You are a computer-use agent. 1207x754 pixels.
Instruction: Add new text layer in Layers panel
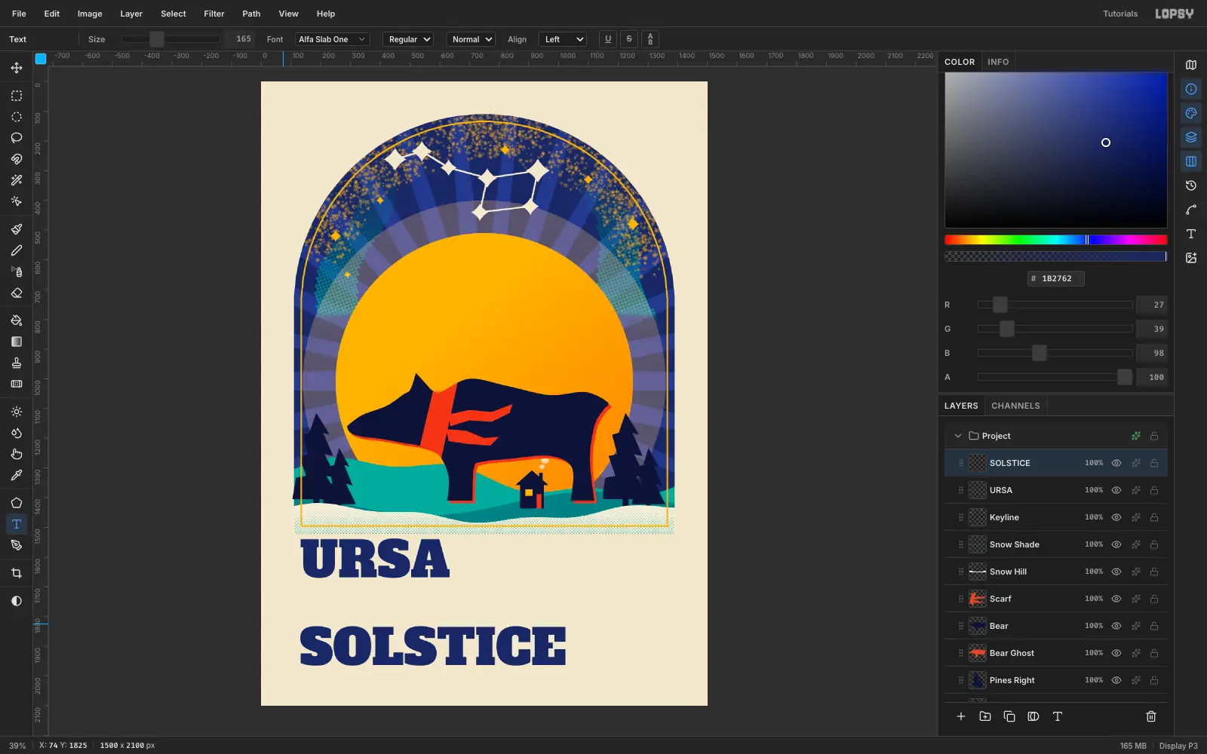(x=1058, y=716)
